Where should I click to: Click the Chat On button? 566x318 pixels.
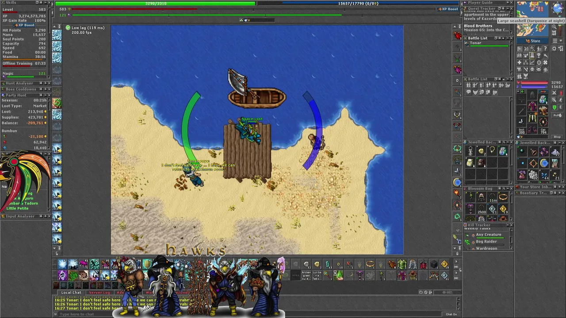(451, 314)
